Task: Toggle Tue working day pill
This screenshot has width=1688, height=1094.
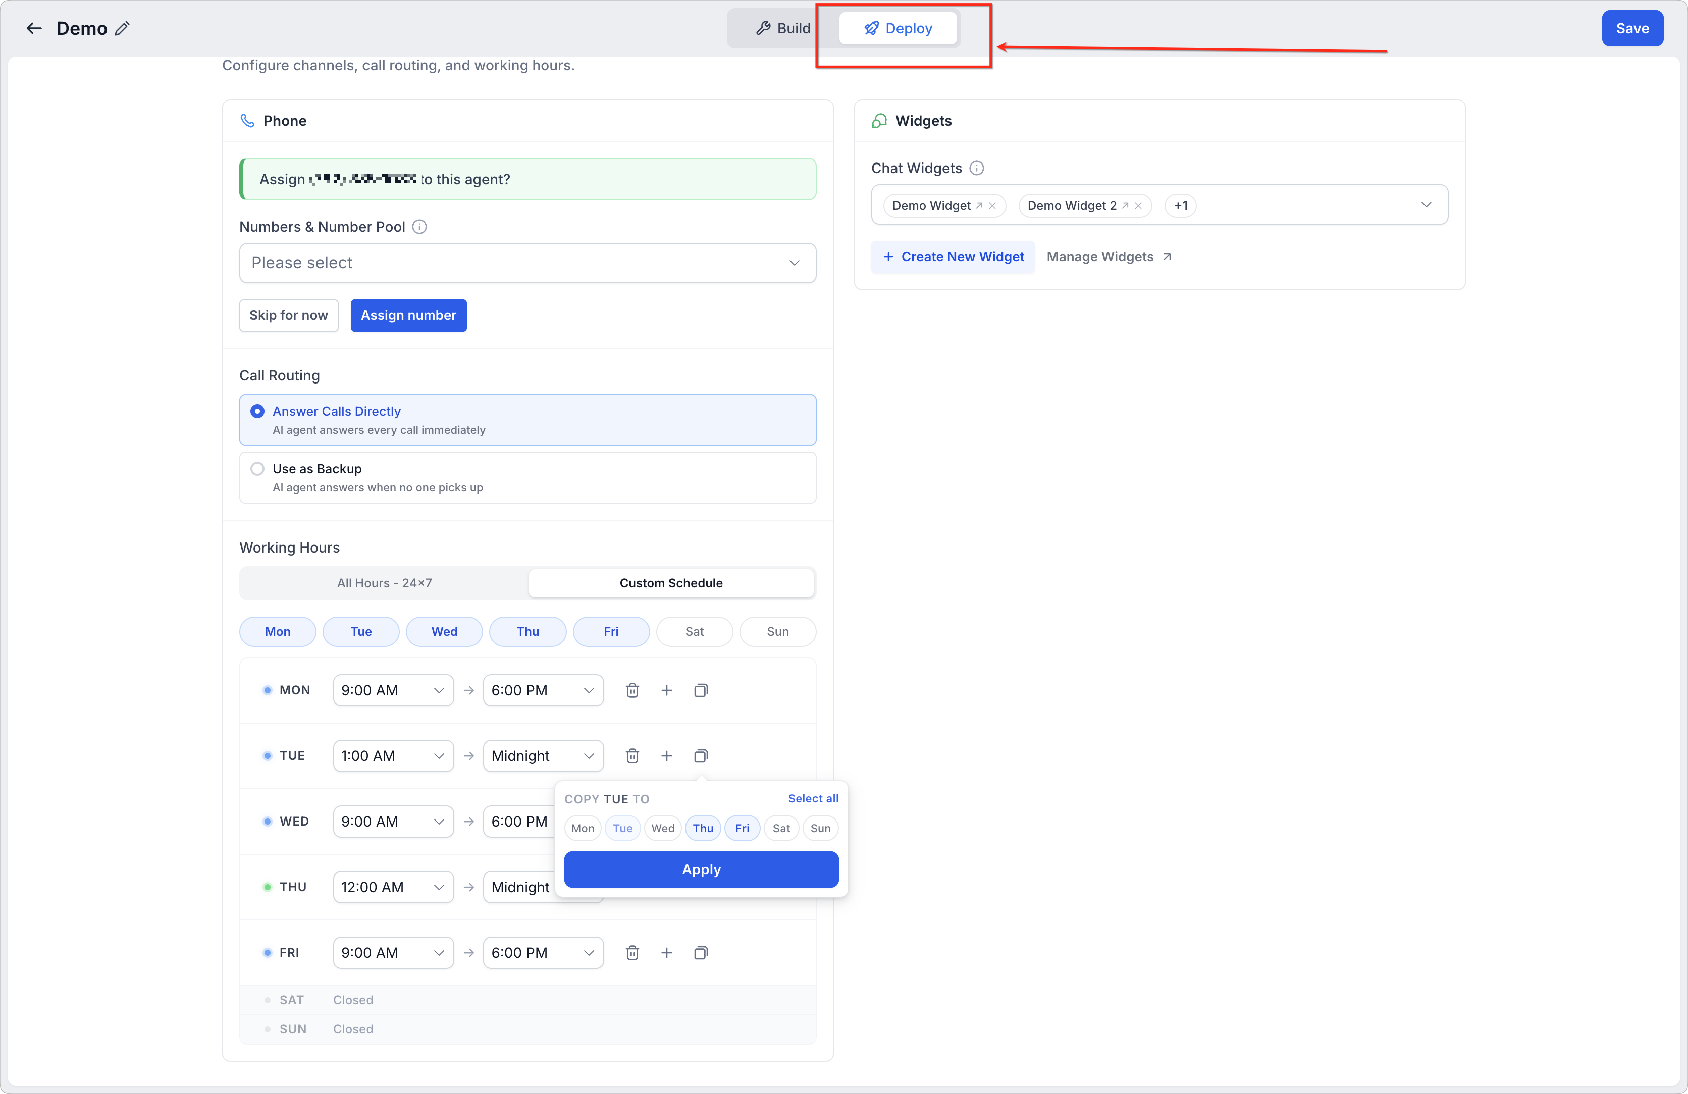Action: [x=361, y=632]
